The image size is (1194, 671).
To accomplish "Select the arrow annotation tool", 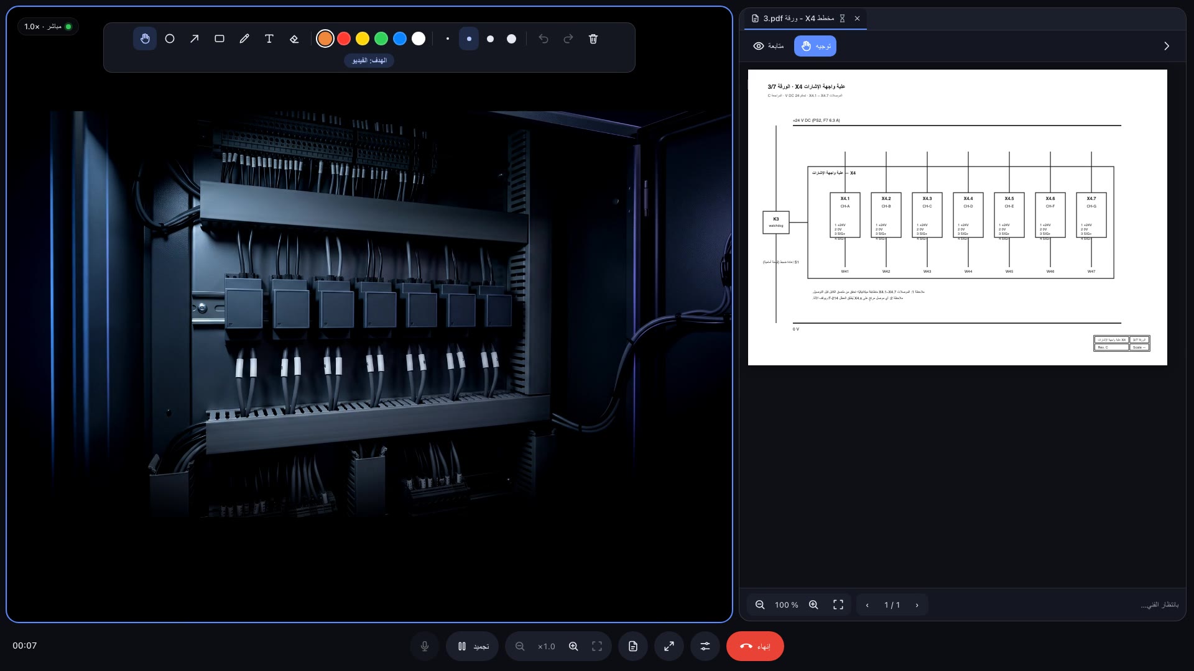I will (195, 39).
